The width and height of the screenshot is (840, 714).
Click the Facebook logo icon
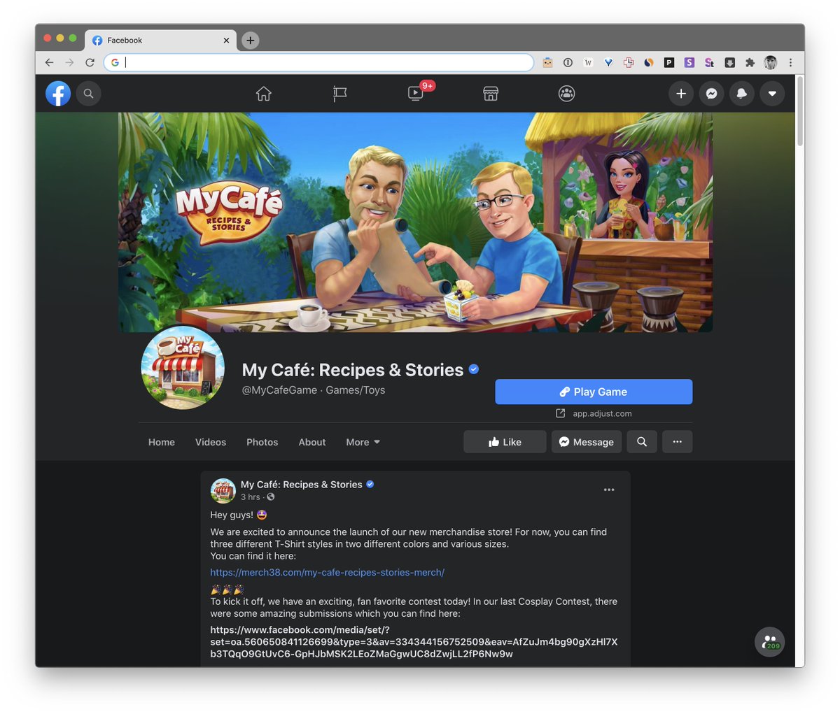[58, 93]
